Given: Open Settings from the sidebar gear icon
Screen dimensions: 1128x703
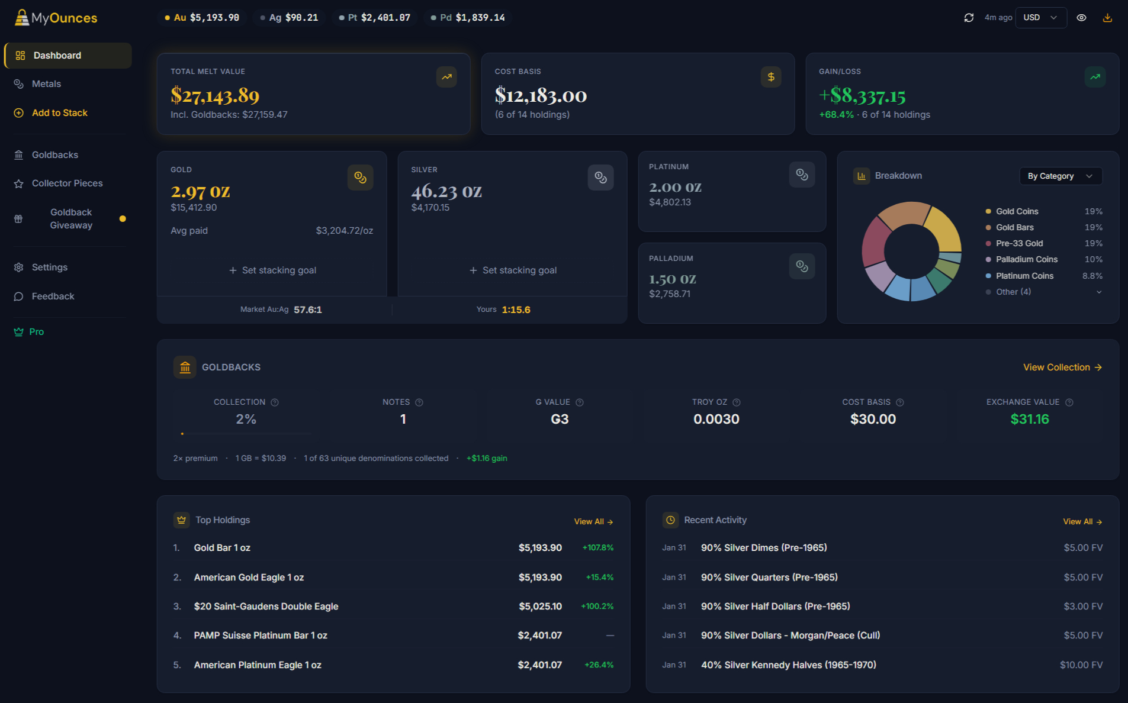Looking at the screenshot, I should pyautogui.click(x=18, y=267).
